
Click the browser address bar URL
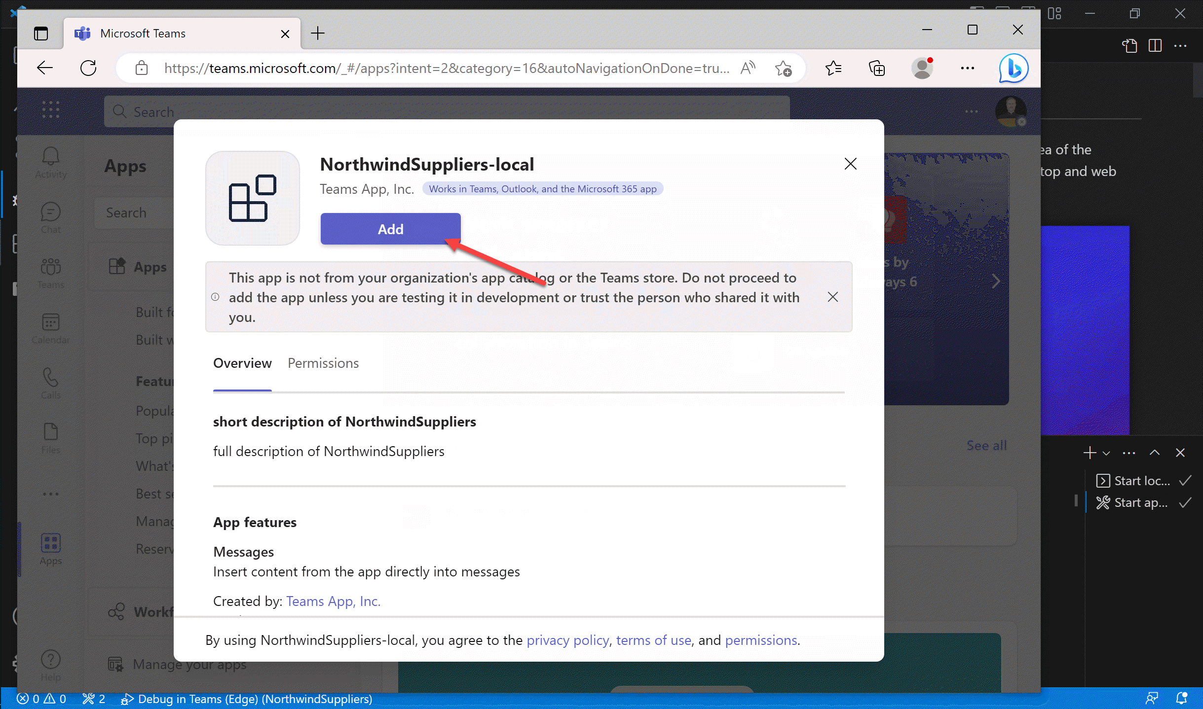(447, 68)
